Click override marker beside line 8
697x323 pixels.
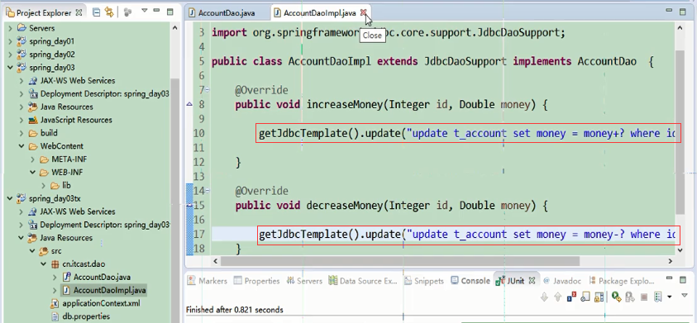pos(189,104)
